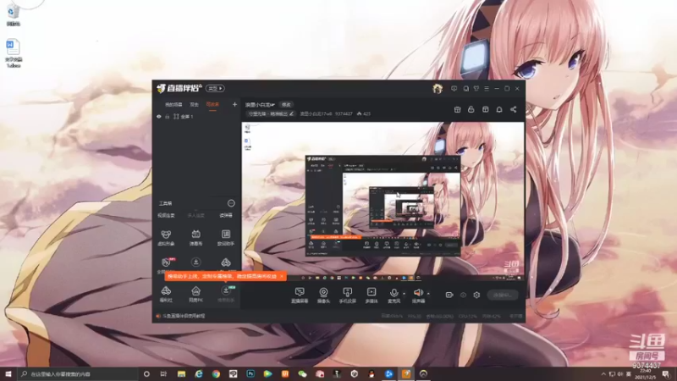Show hidden system tray icons

pos(603,374)
